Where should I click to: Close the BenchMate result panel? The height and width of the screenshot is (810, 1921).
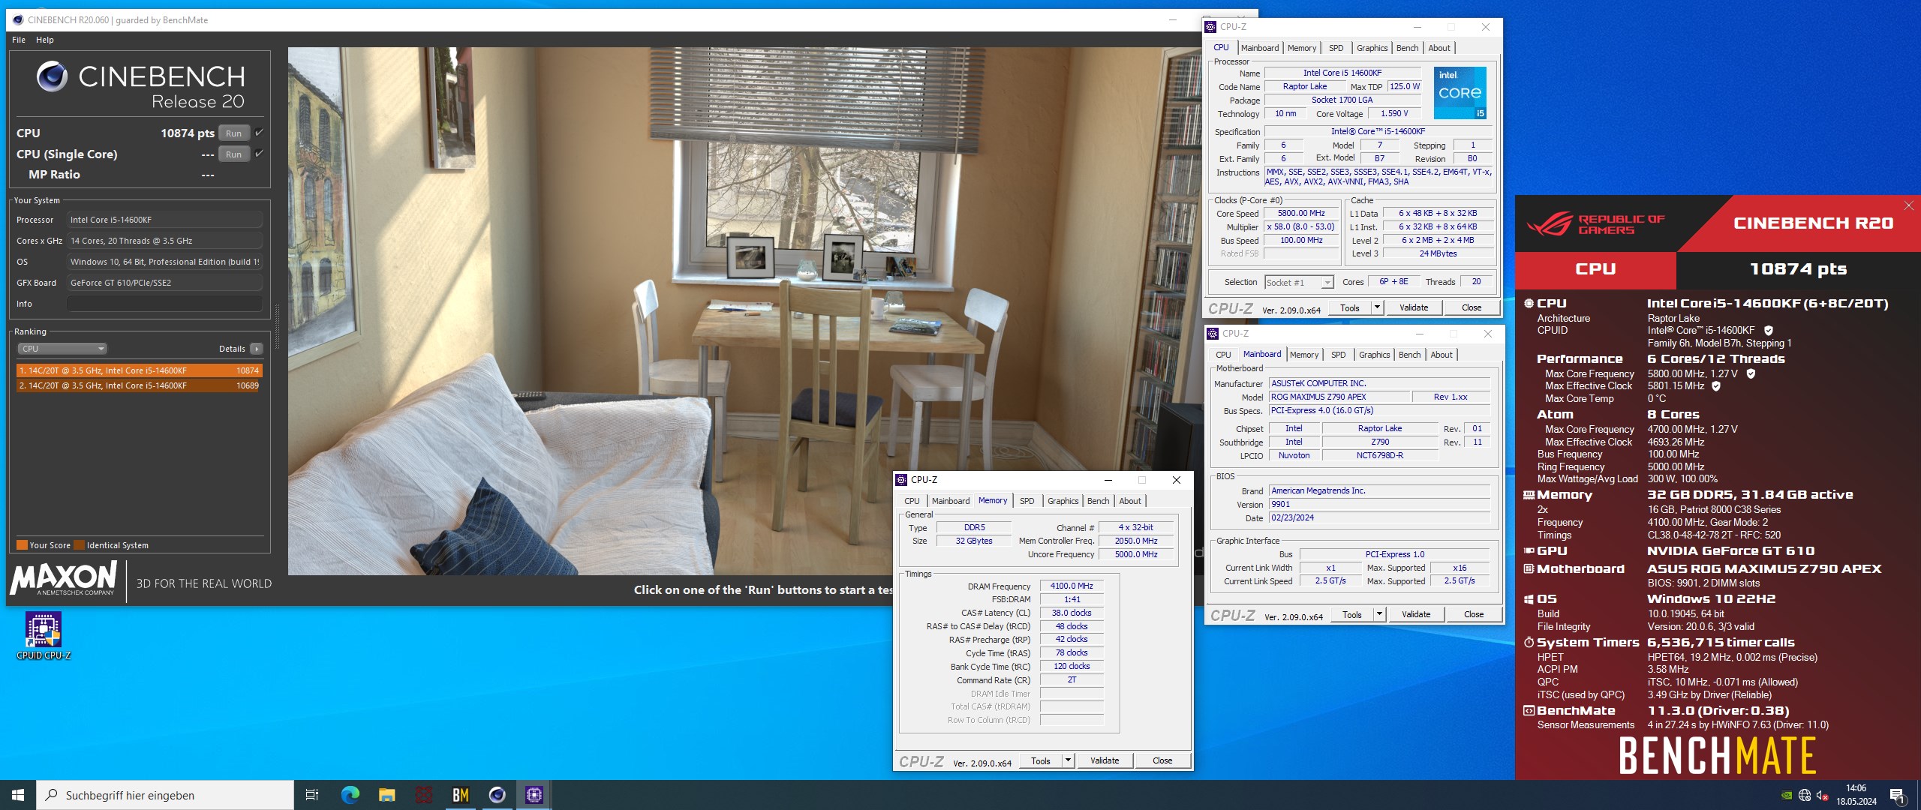coord(1909,205)
